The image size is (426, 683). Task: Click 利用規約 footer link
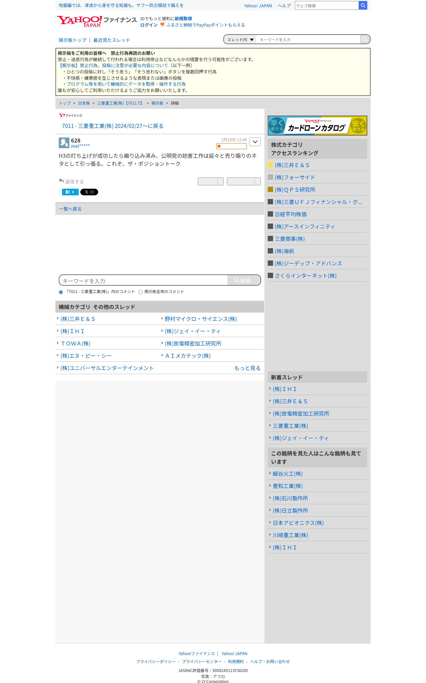pos(236,661)
